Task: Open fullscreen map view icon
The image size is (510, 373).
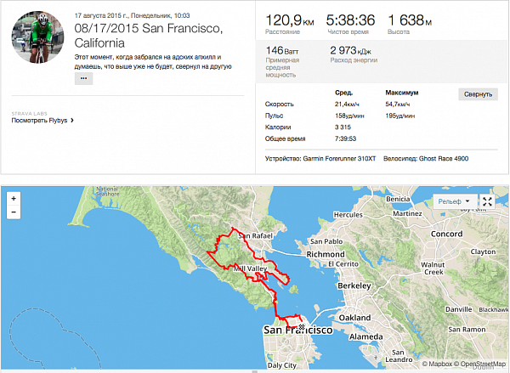Action: tap(487, 201)
